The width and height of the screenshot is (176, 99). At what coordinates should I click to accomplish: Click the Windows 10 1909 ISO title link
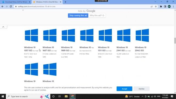(x=67, y=49)
